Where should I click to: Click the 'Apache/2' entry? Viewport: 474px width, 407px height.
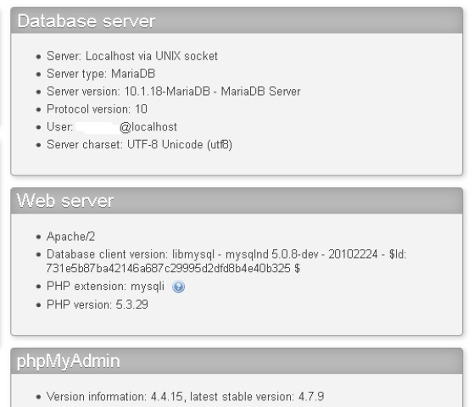[x=70, y=237]
